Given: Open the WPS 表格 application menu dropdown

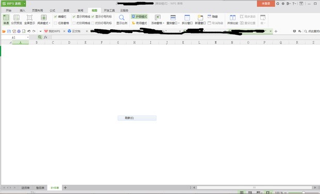Looking at the screenshot, I should pos(24,4).
